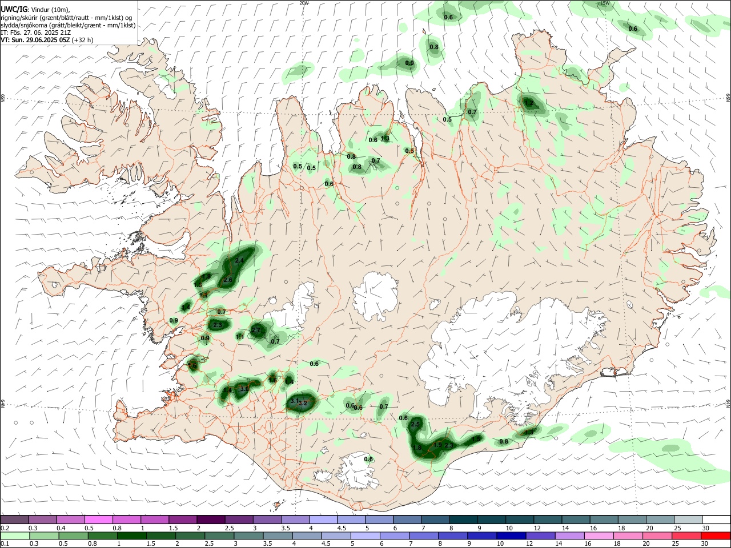This screenshot has width=731, height=548.
Task: Pick the red swatch at 30 on the lower scale
Action: pyautogui.click(x=716, y=535)
